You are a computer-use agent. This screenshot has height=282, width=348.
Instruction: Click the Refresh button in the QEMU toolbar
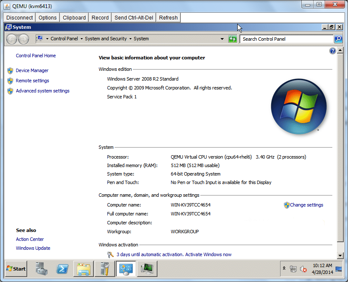point(168,17)
